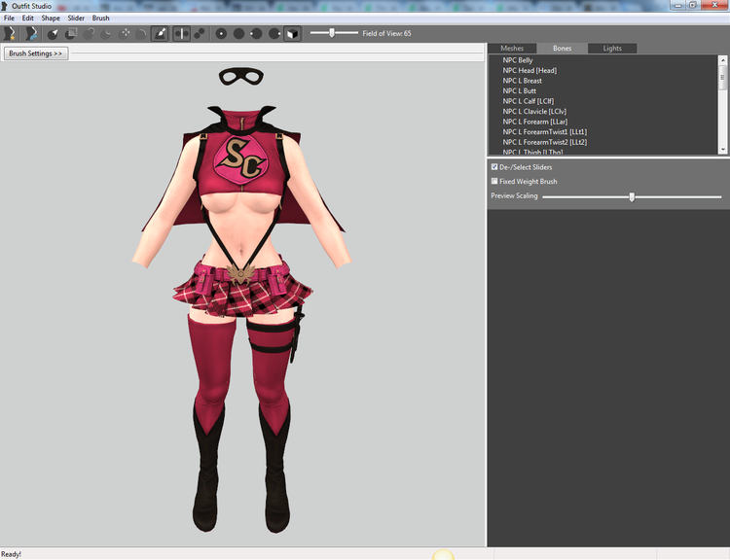
Task: Select the NPC L Breast bone
Action: (522, 81)
